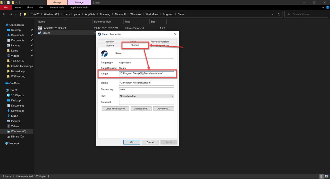The image size is (330, 179).
Task: Open pinned Desktop under Quick access
Action: [16, 30]
